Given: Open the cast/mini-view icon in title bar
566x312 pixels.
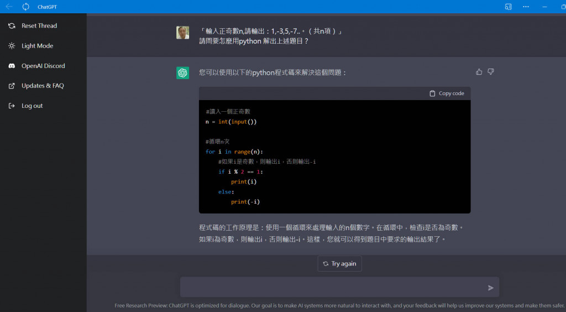Looking at the screenshot, I should 509,7.
